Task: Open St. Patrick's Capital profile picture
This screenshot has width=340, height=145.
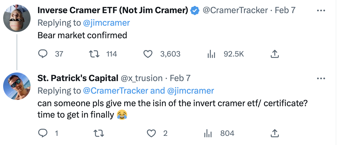Action: 17,86
